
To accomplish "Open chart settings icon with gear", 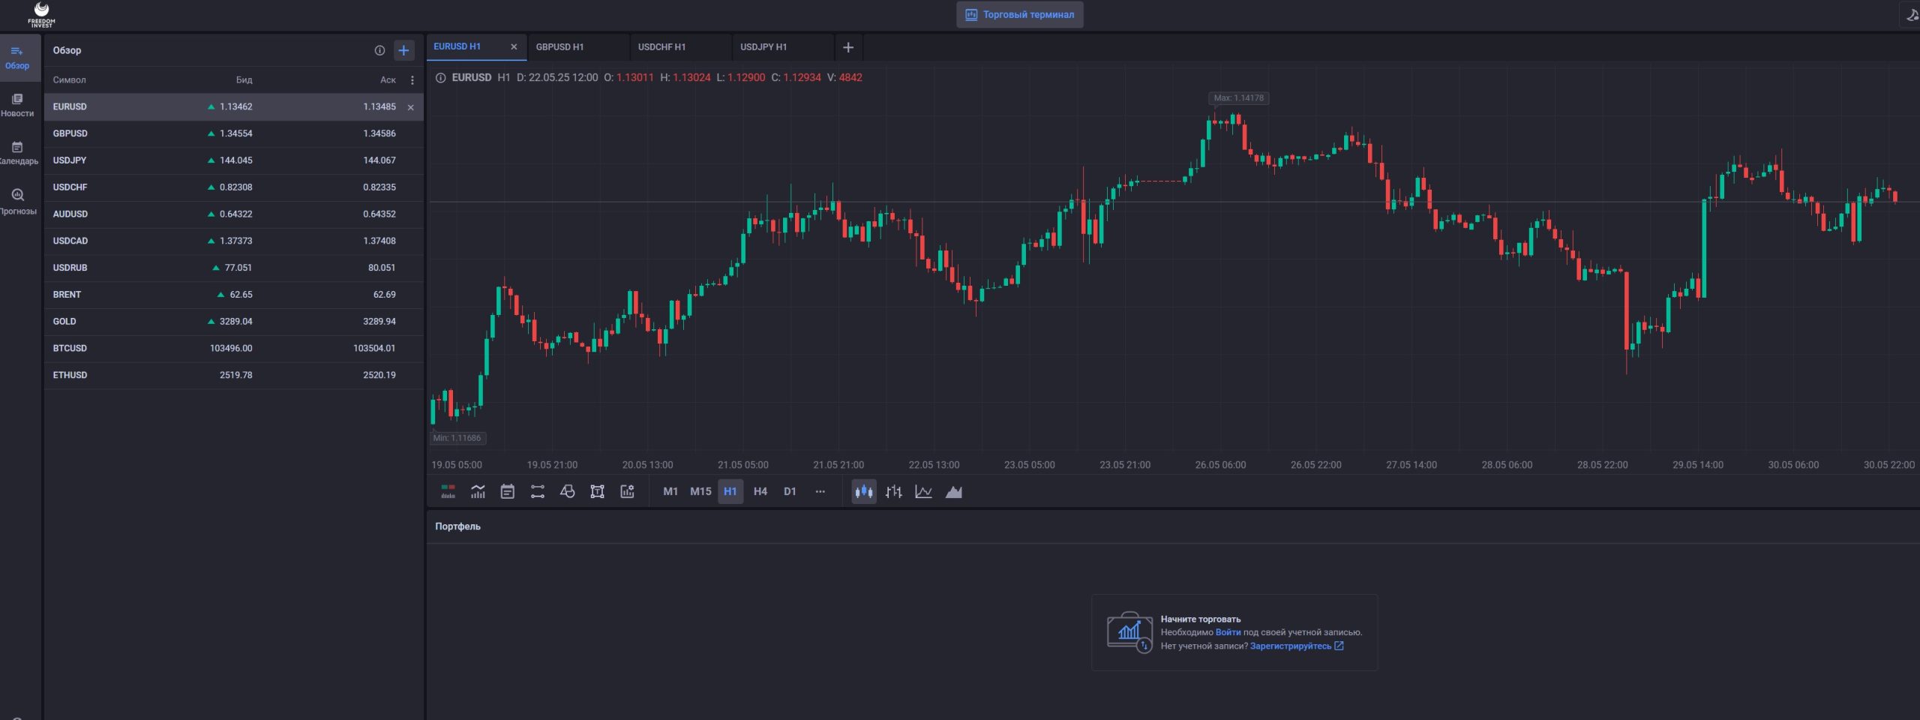I will pyautogui.click(x=627, y=491).
